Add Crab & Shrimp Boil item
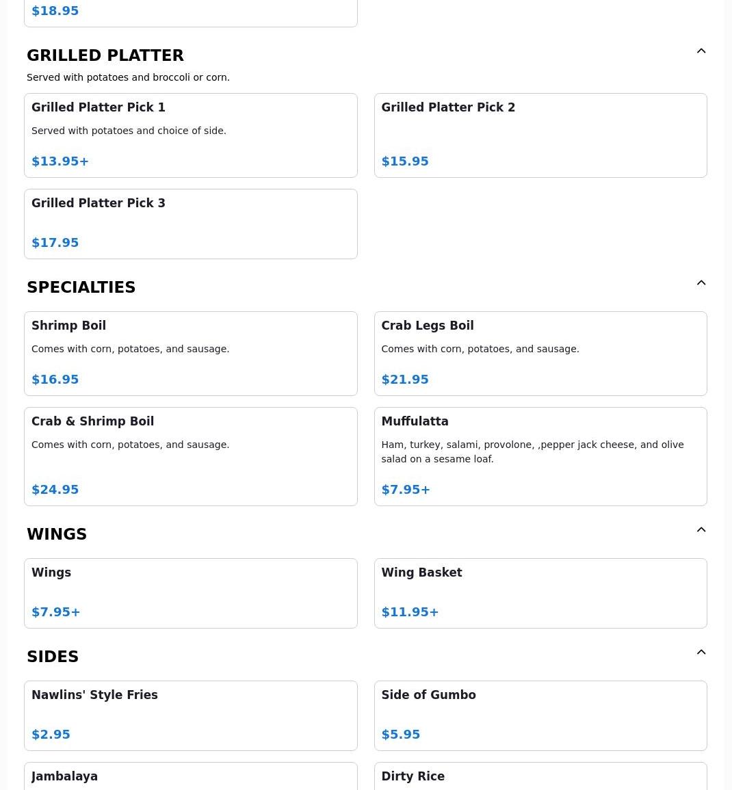 pyautogui.click(x=190, y=456)
